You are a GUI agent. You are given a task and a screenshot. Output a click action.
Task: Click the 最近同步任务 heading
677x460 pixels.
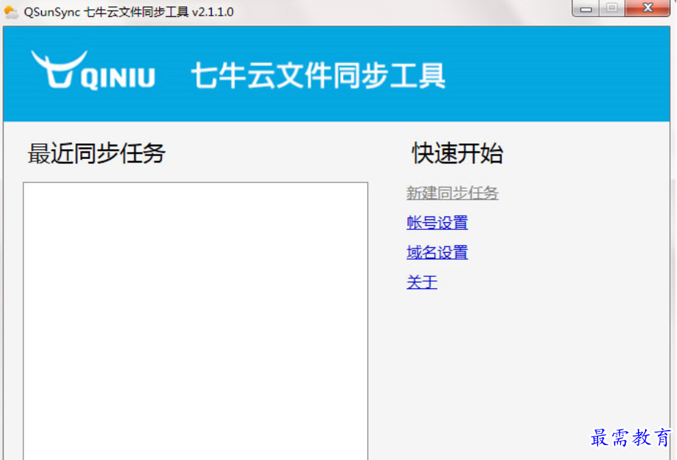tap(97, 153)
